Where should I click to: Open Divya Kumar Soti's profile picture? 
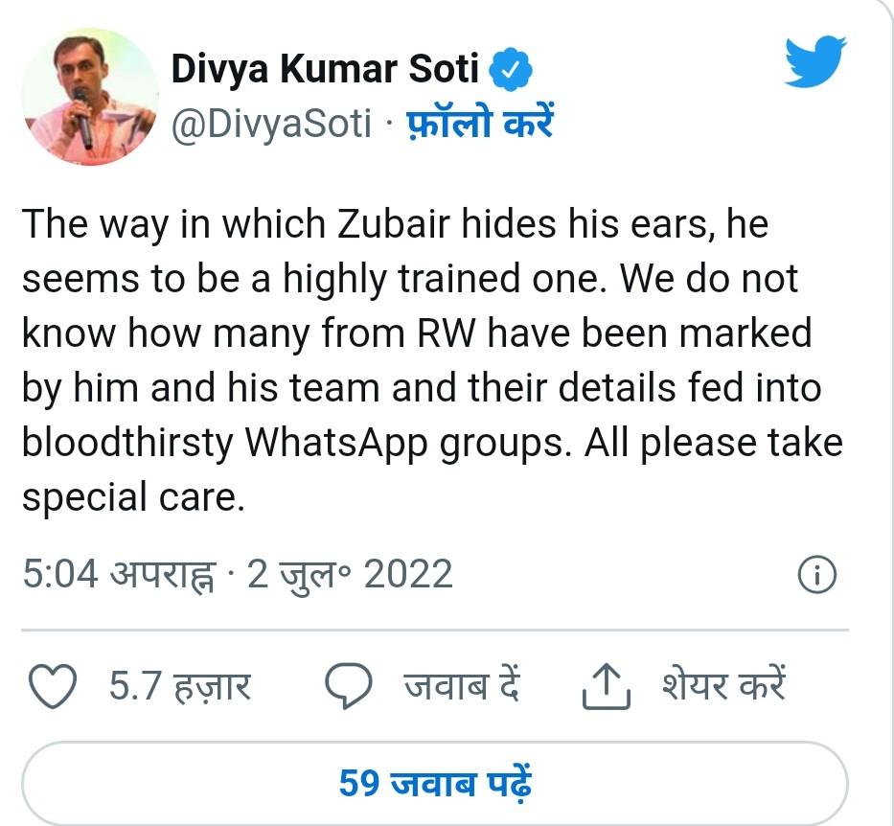click(89, 97)
